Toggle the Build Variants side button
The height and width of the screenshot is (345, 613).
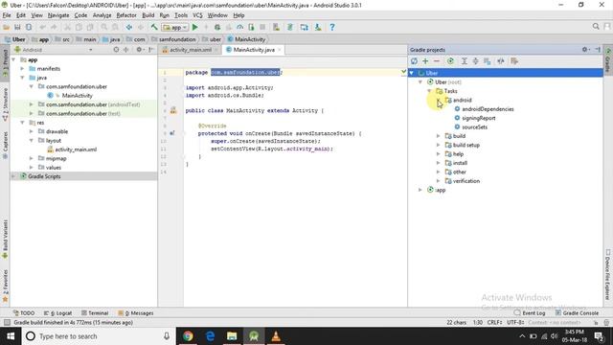click(x=5, y=239)
